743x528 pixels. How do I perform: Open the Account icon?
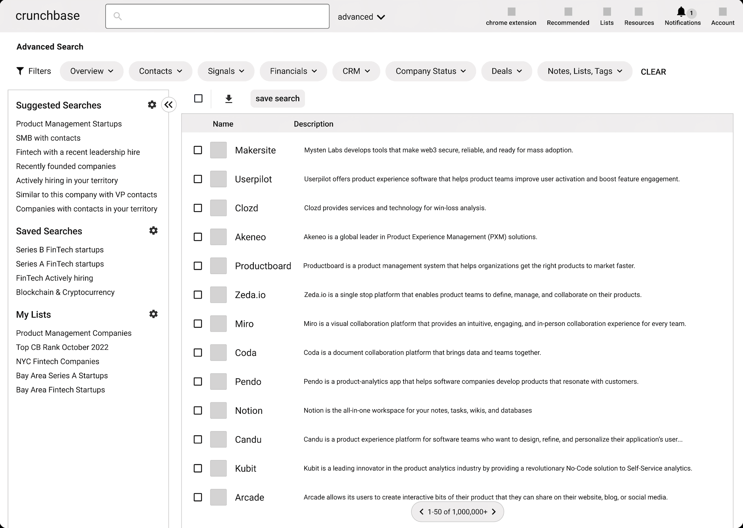723,12
